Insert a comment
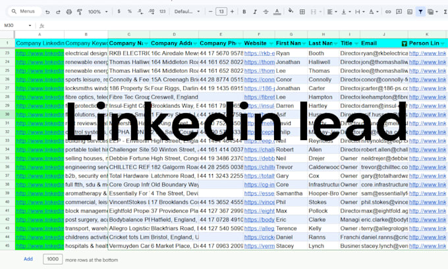 coord(399,12)
